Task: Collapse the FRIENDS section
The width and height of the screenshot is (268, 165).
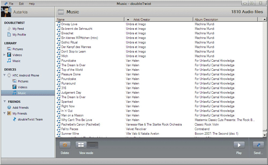Action: [x=5, y=101]
